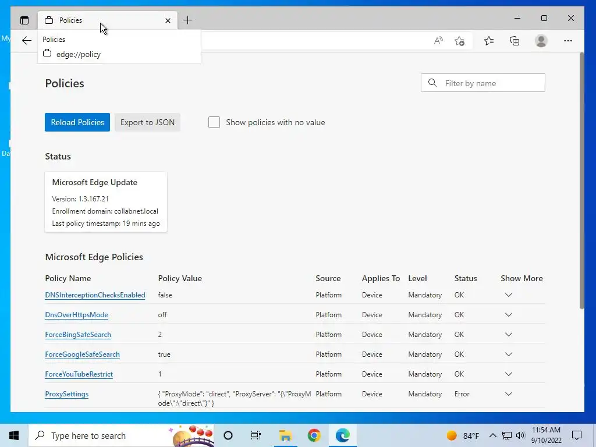Open a new tab with plus button
This screenshot has height=447, width=596.
tap(188, 20)
